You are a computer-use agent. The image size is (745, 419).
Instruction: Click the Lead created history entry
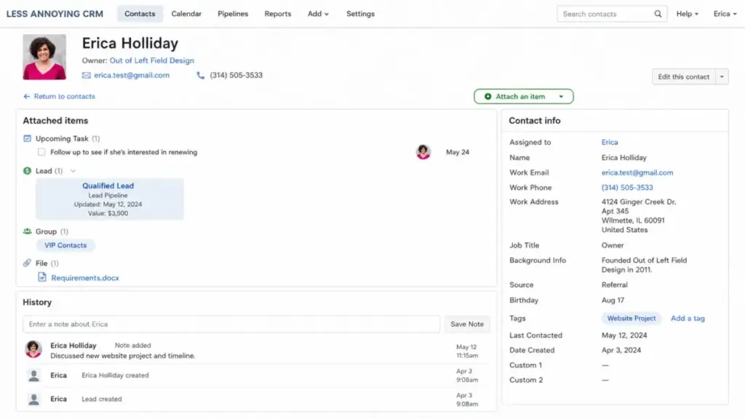tap(102, 399)
